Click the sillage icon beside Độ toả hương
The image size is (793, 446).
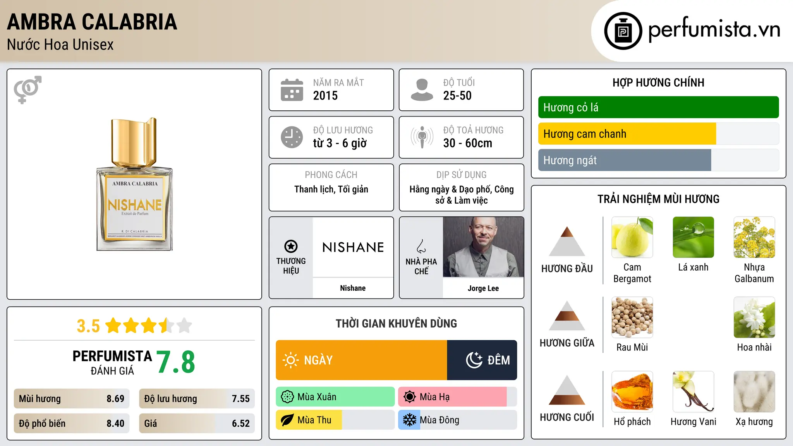[x=422, y=137]
